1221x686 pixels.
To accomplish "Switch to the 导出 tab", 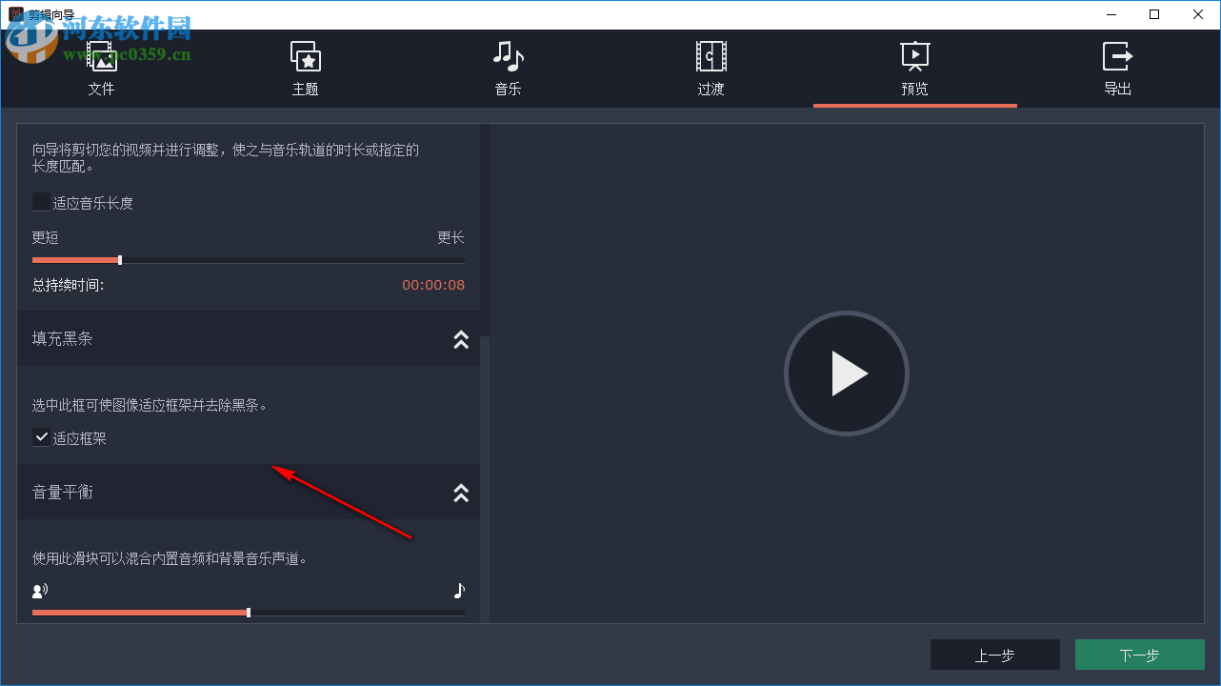I will [1116, 70].
